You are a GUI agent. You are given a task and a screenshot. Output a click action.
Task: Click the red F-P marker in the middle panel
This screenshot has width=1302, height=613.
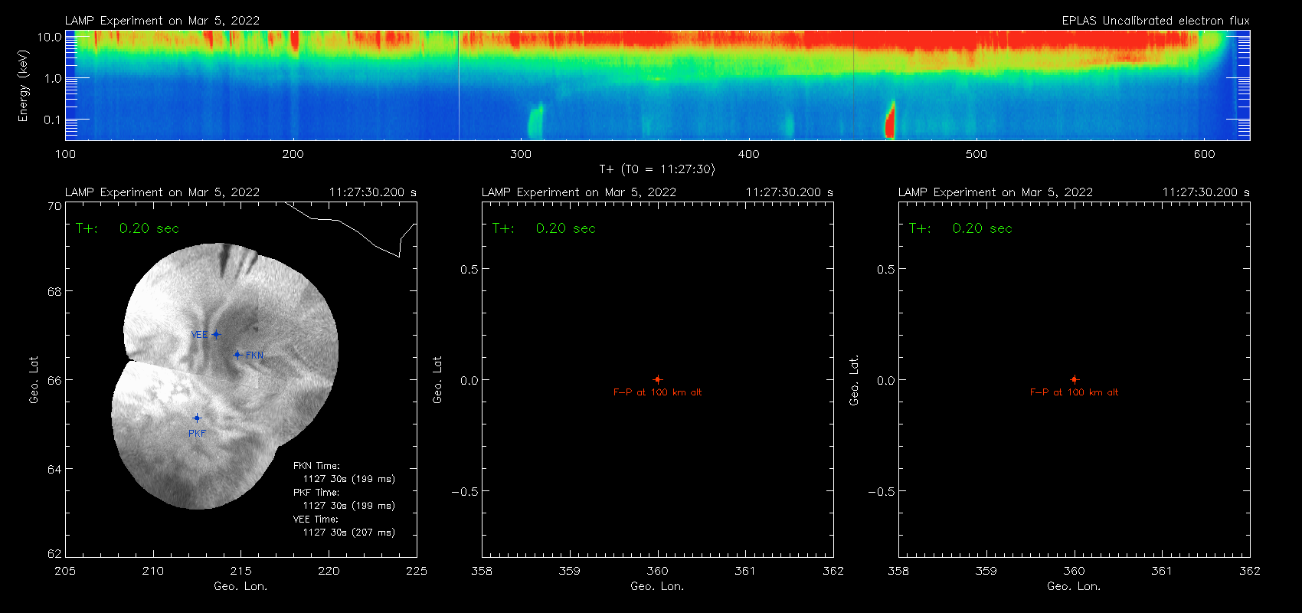click(x=657, y=379)
